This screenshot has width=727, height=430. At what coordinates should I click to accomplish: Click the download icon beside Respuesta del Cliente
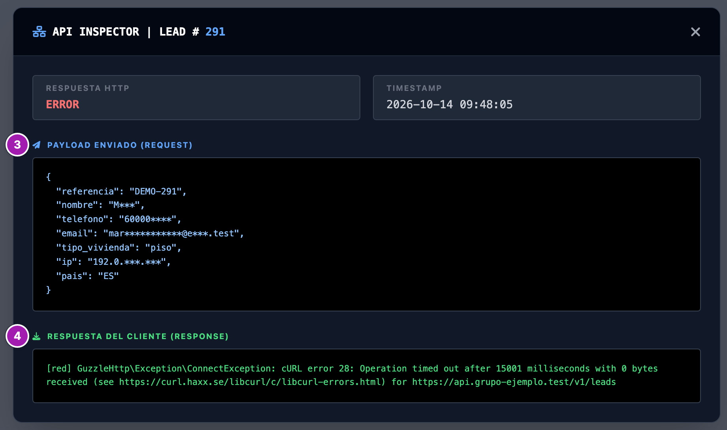tap(36, 336)
